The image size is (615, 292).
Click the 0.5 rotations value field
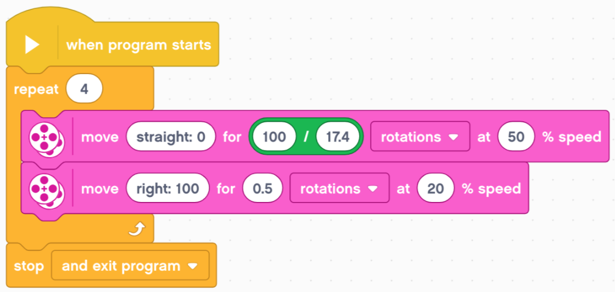pyautogui.click(x=263, y=188)
